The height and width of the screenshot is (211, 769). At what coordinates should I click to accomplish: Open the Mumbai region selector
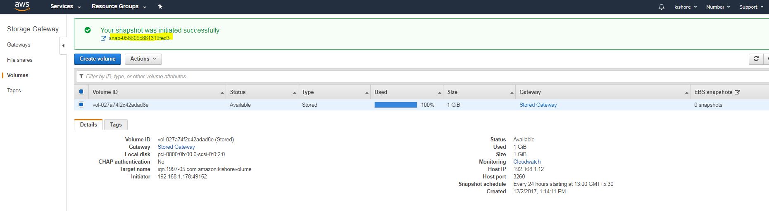coord(718,7)
